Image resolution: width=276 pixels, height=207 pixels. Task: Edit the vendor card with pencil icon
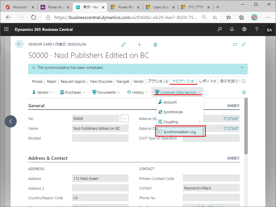[x=123, y=45]
